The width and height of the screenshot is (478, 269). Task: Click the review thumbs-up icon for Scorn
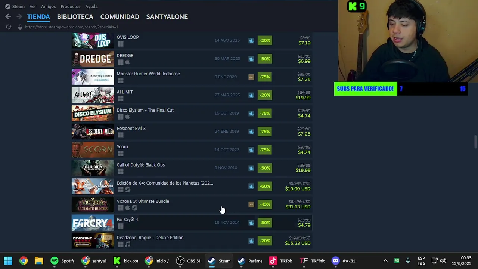251,150
